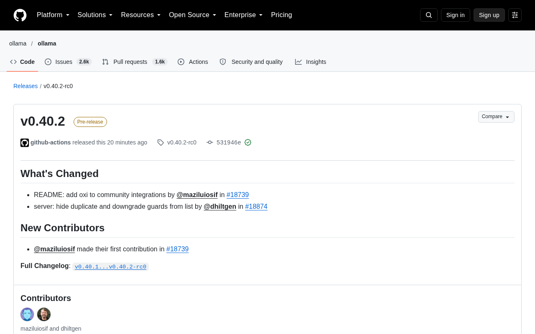Open commit 531946e
The image size is (535, 334).
click(229, 142)
